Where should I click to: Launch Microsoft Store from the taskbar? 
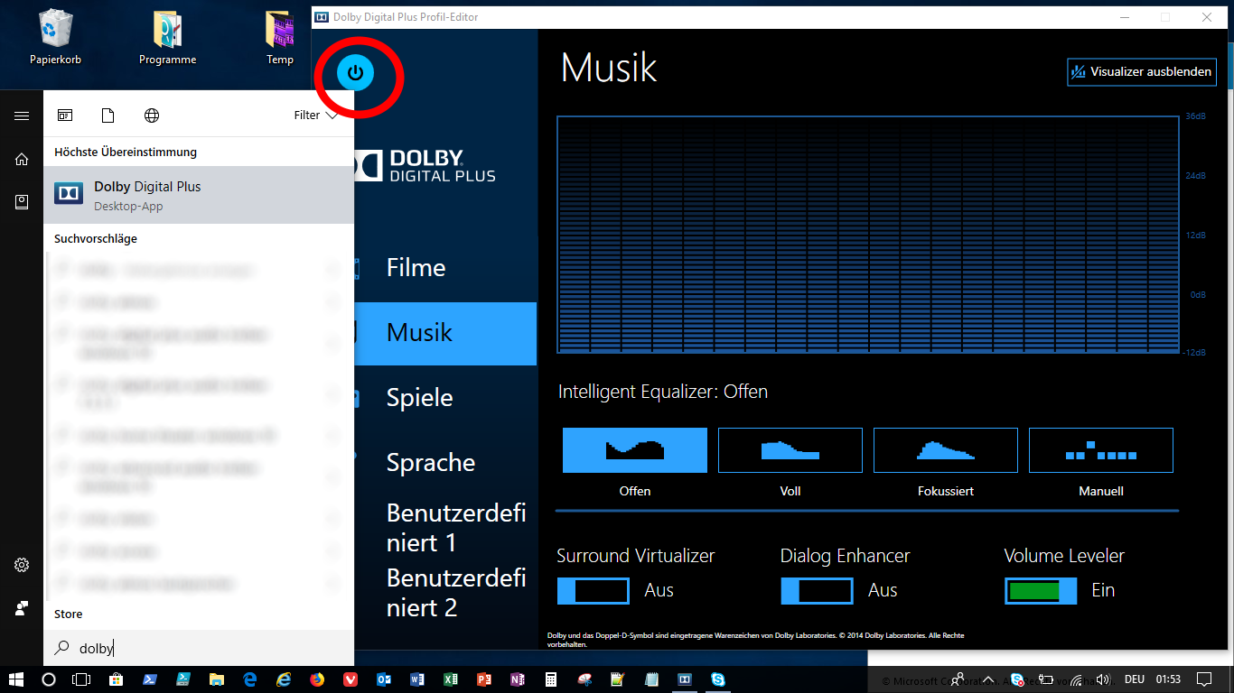pyautogui.click(x=116, y=679)
